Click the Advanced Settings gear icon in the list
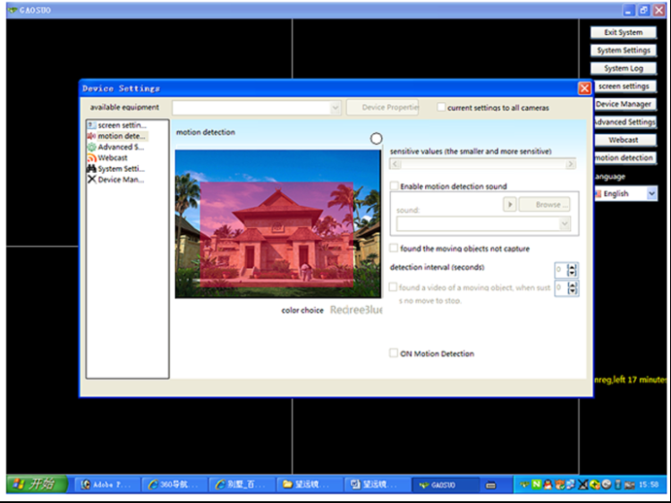Screen dimensions: 671x503 tap(91, 147)
